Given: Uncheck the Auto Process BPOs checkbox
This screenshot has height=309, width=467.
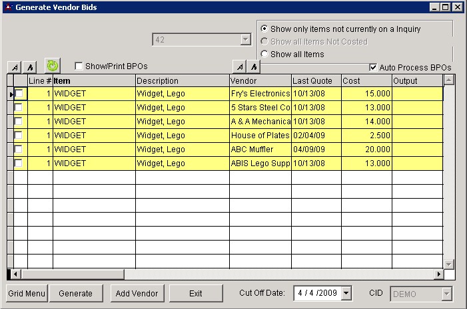Looking at the screenshot, I should (373, 67).
